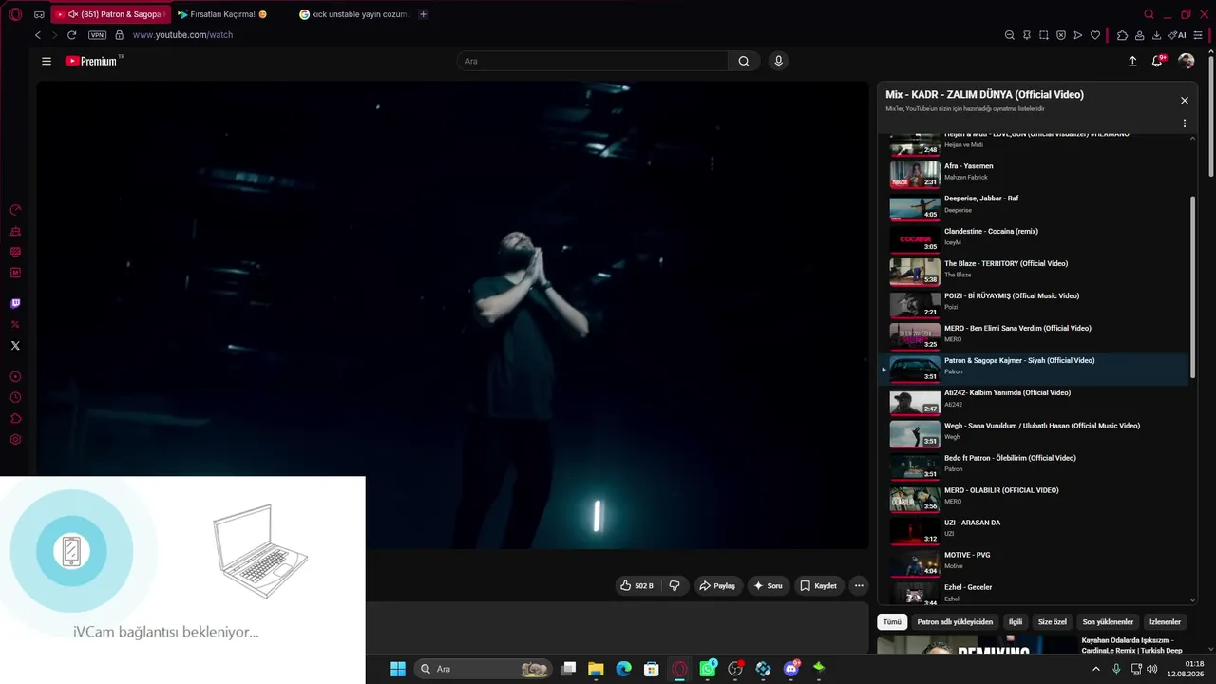
Task: Save the video with Kaydet
Action: (818, 586)
